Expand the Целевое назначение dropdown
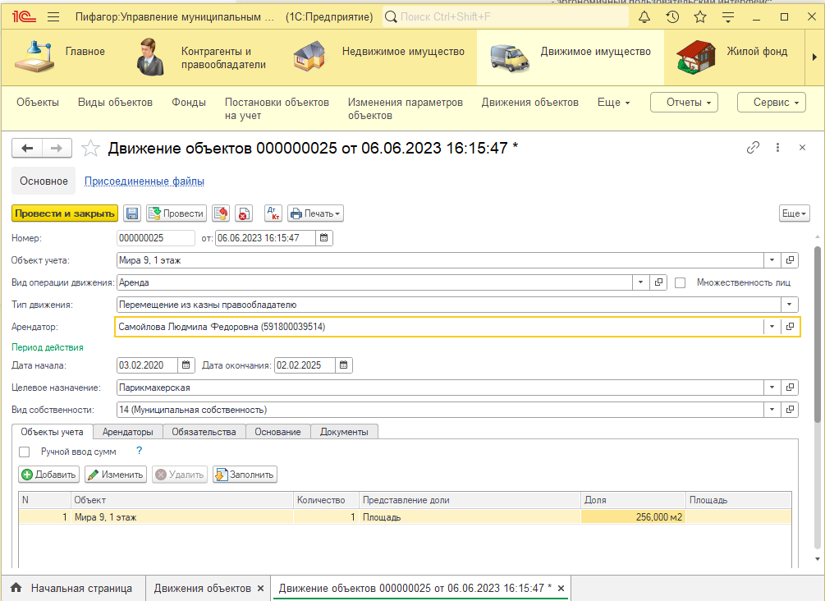825x601 pixels. click(x=772, y=388)
